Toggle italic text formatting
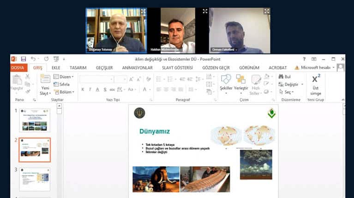Screen dimensions: 354x198 pyautogui.click(x=90, y=89)
